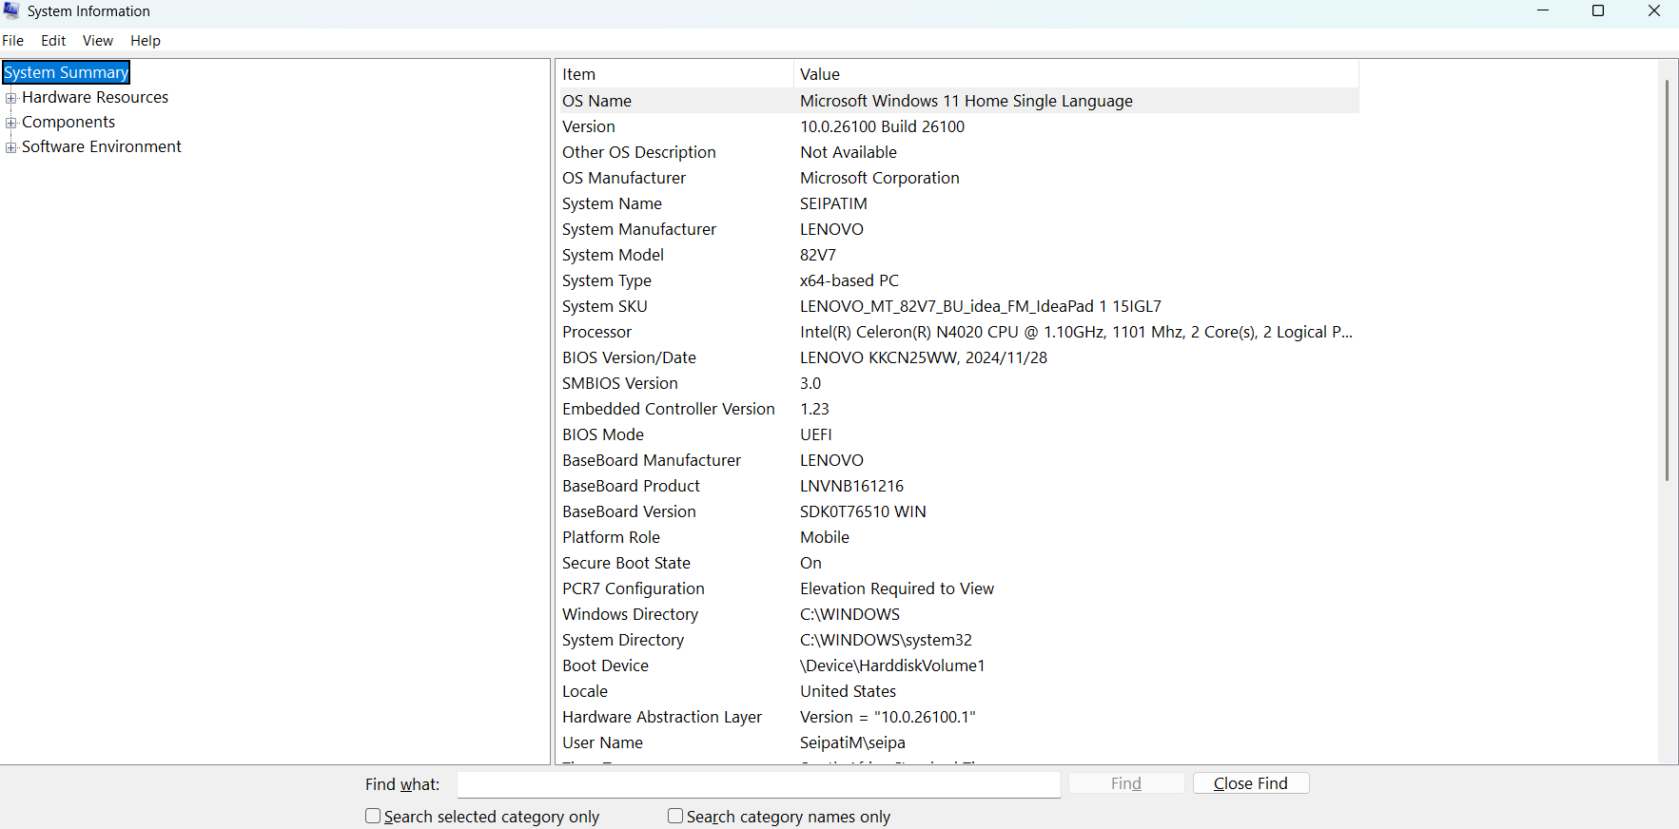Image resolution: width=1679 pixels, height=829 pixels.
Task: Open the View menu
Action: pos(98,41)
